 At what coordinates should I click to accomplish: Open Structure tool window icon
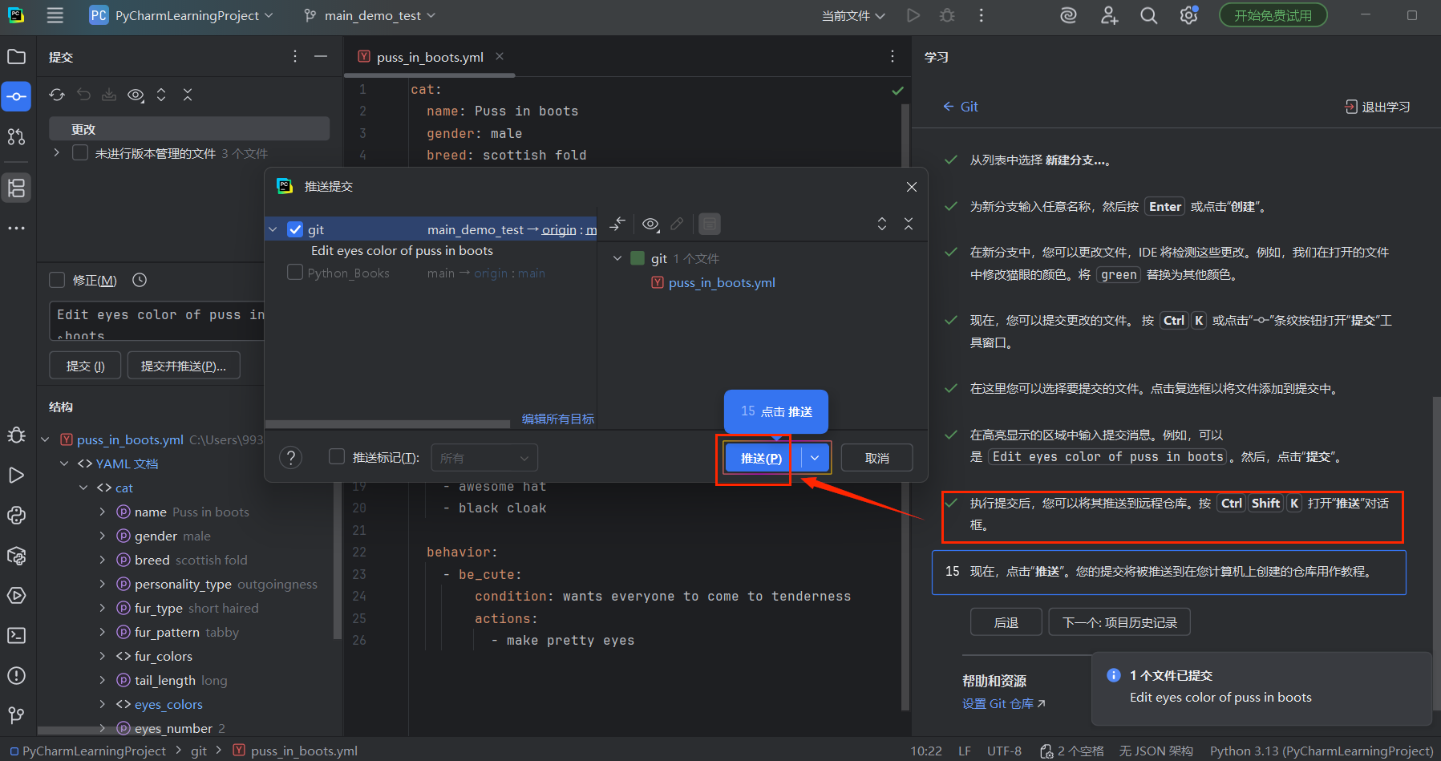click(16, 188)
